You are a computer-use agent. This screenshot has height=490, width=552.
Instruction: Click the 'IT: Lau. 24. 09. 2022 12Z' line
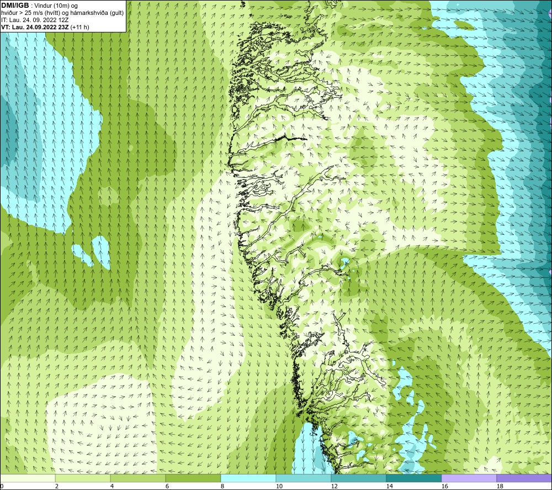point(35,20)
